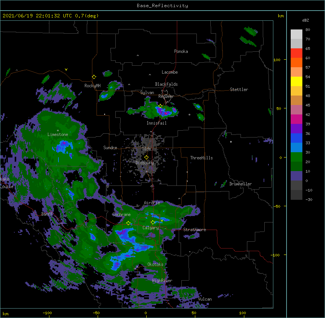Click the asterisk marker above the Limestone label
Viewport: 325px width, 318px height.
(x=58, y=131)
